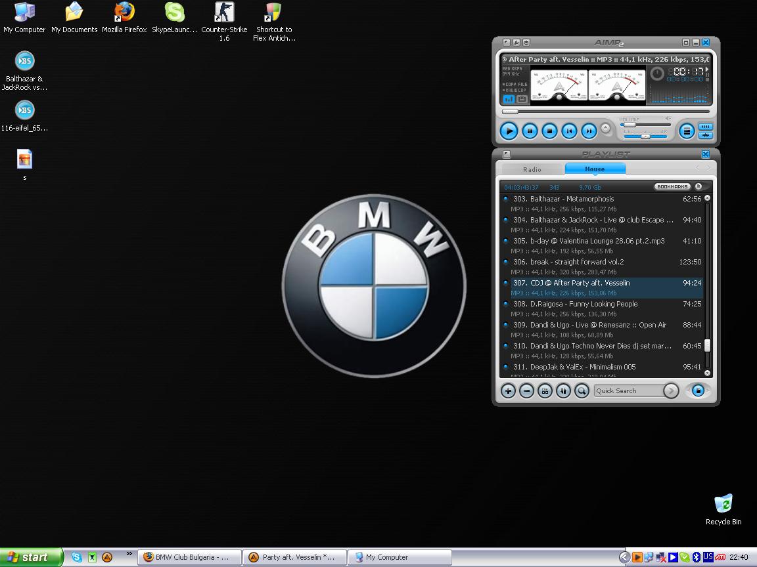Select track 305 b-day @ Valentina Lounge
The width and height of the screenshot is (757, 567).
click(603, 245)
